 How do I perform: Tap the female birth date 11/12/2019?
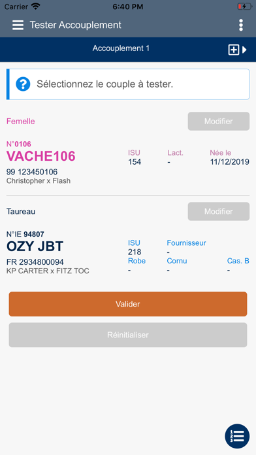[x=230, y=162]
